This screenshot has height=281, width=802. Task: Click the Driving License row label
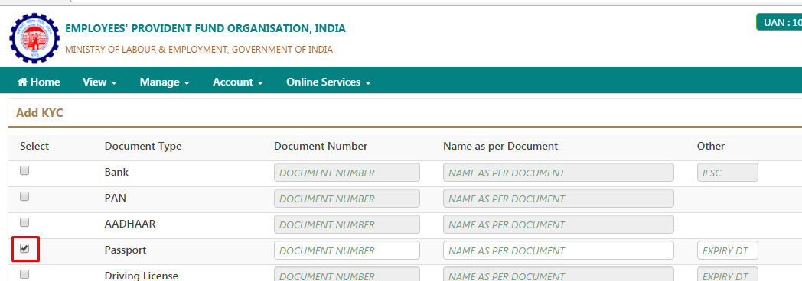click(141, 276)
